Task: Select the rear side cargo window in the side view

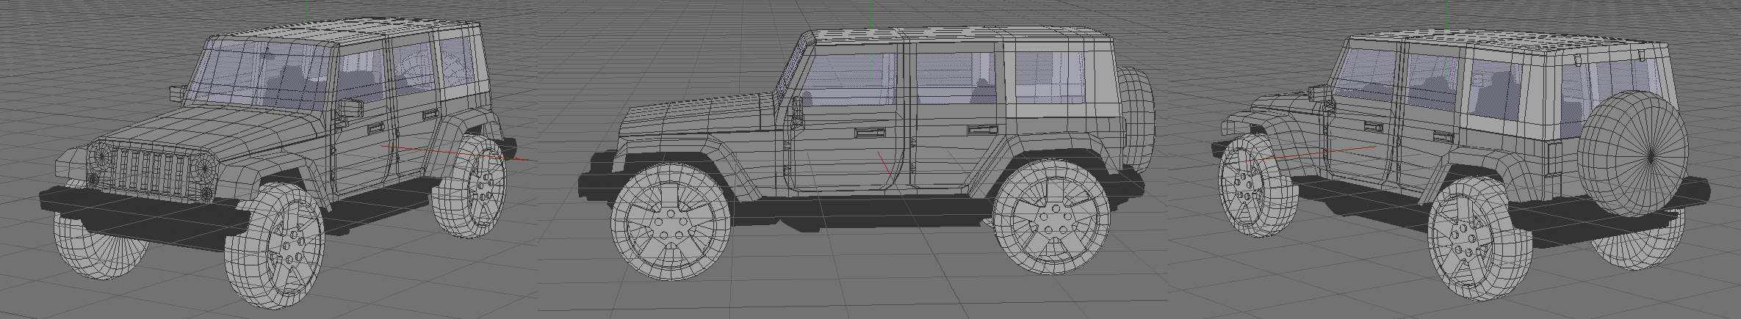Action: [x=1050, y=77]
